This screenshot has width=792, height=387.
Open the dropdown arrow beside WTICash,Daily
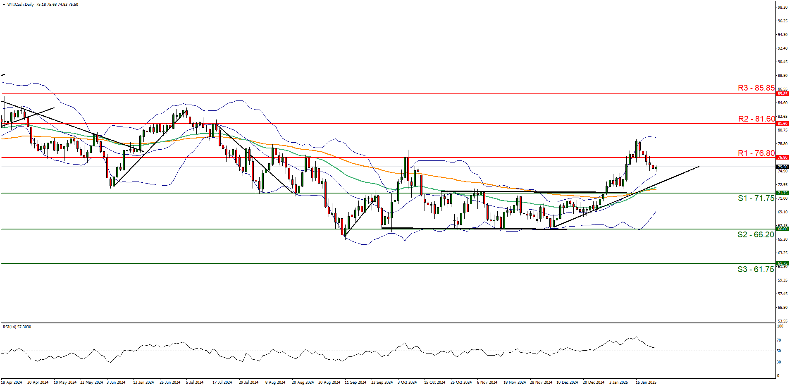tap(4, 5)
